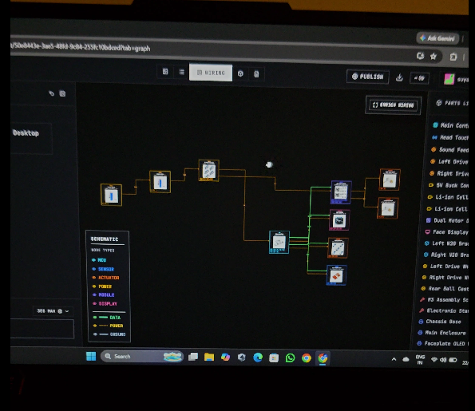Expand the model dropdown chevron at bottom left
Screen dimensions: 475x411
(67, 311)
